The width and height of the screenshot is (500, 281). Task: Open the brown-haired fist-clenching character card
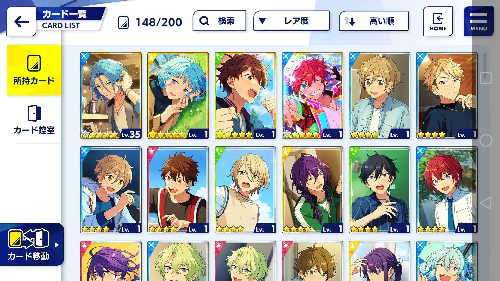pos(245,95)
